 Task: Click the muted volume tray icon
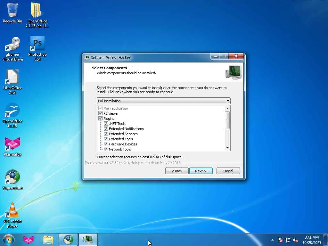tap(296, 240)
